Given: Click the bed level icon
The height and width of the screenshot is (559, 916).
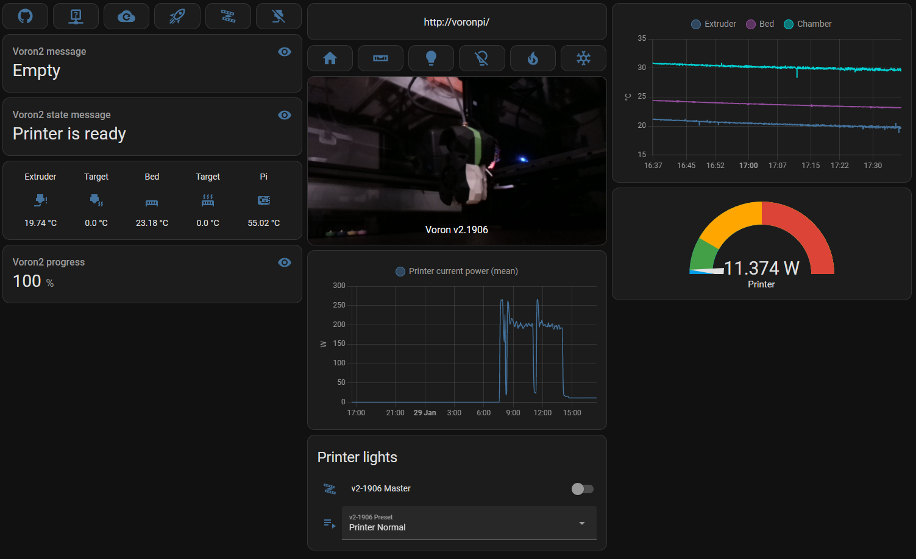Looking at the screenshot, I should (x=380, y=58).
